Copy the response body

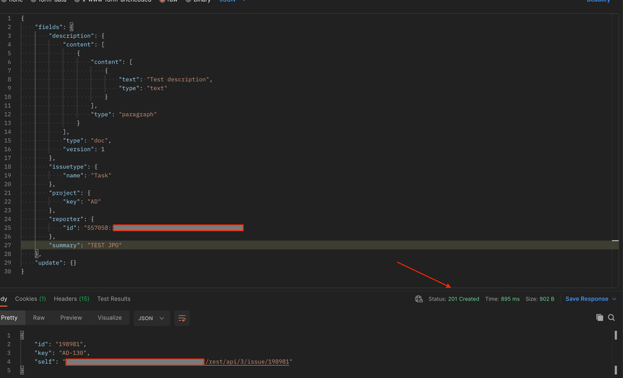click(599, 317)
